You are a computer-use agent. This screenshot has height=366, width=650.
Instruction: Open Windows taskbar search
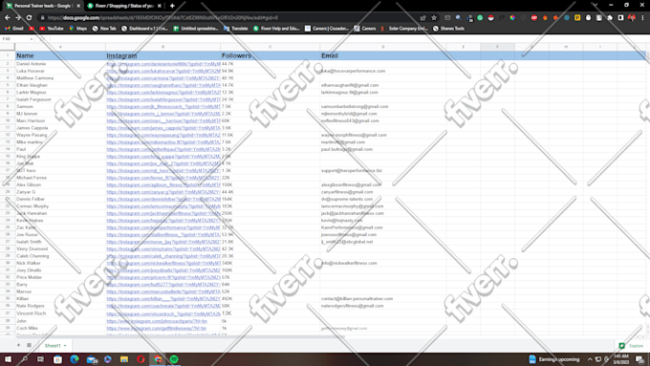tap(25, 359)
